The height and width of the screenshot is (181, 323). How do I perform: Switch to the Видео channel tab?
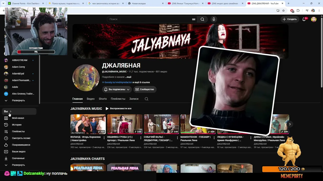(91, 99)
